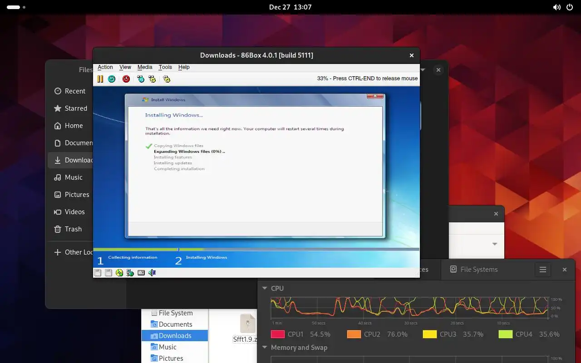Open Trash in Files sidebar
This screenshot has width=581, height=363.
(70, 229)
